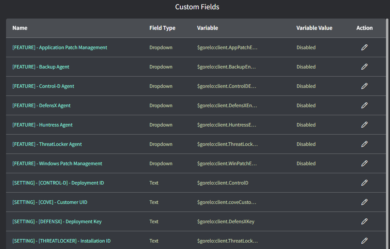Image resolution: width=390 pixels, height=249 pixels.
Task: Edit the COVE Customer UID setting
Action: (364, 202)
